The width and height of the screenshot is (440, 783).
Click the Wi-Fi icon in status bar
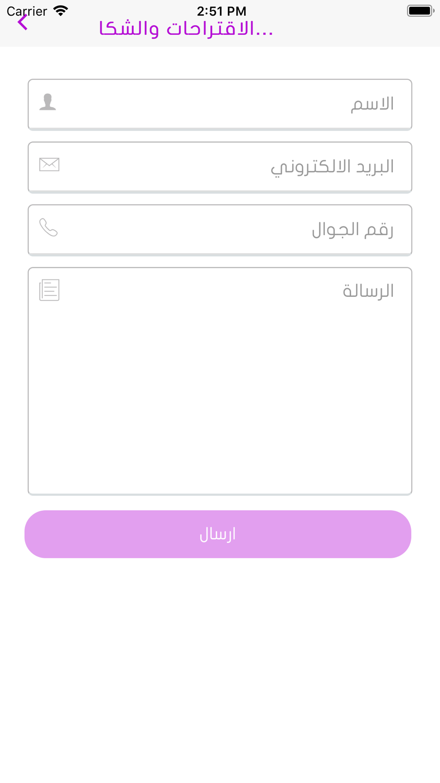tap(61, 11)
